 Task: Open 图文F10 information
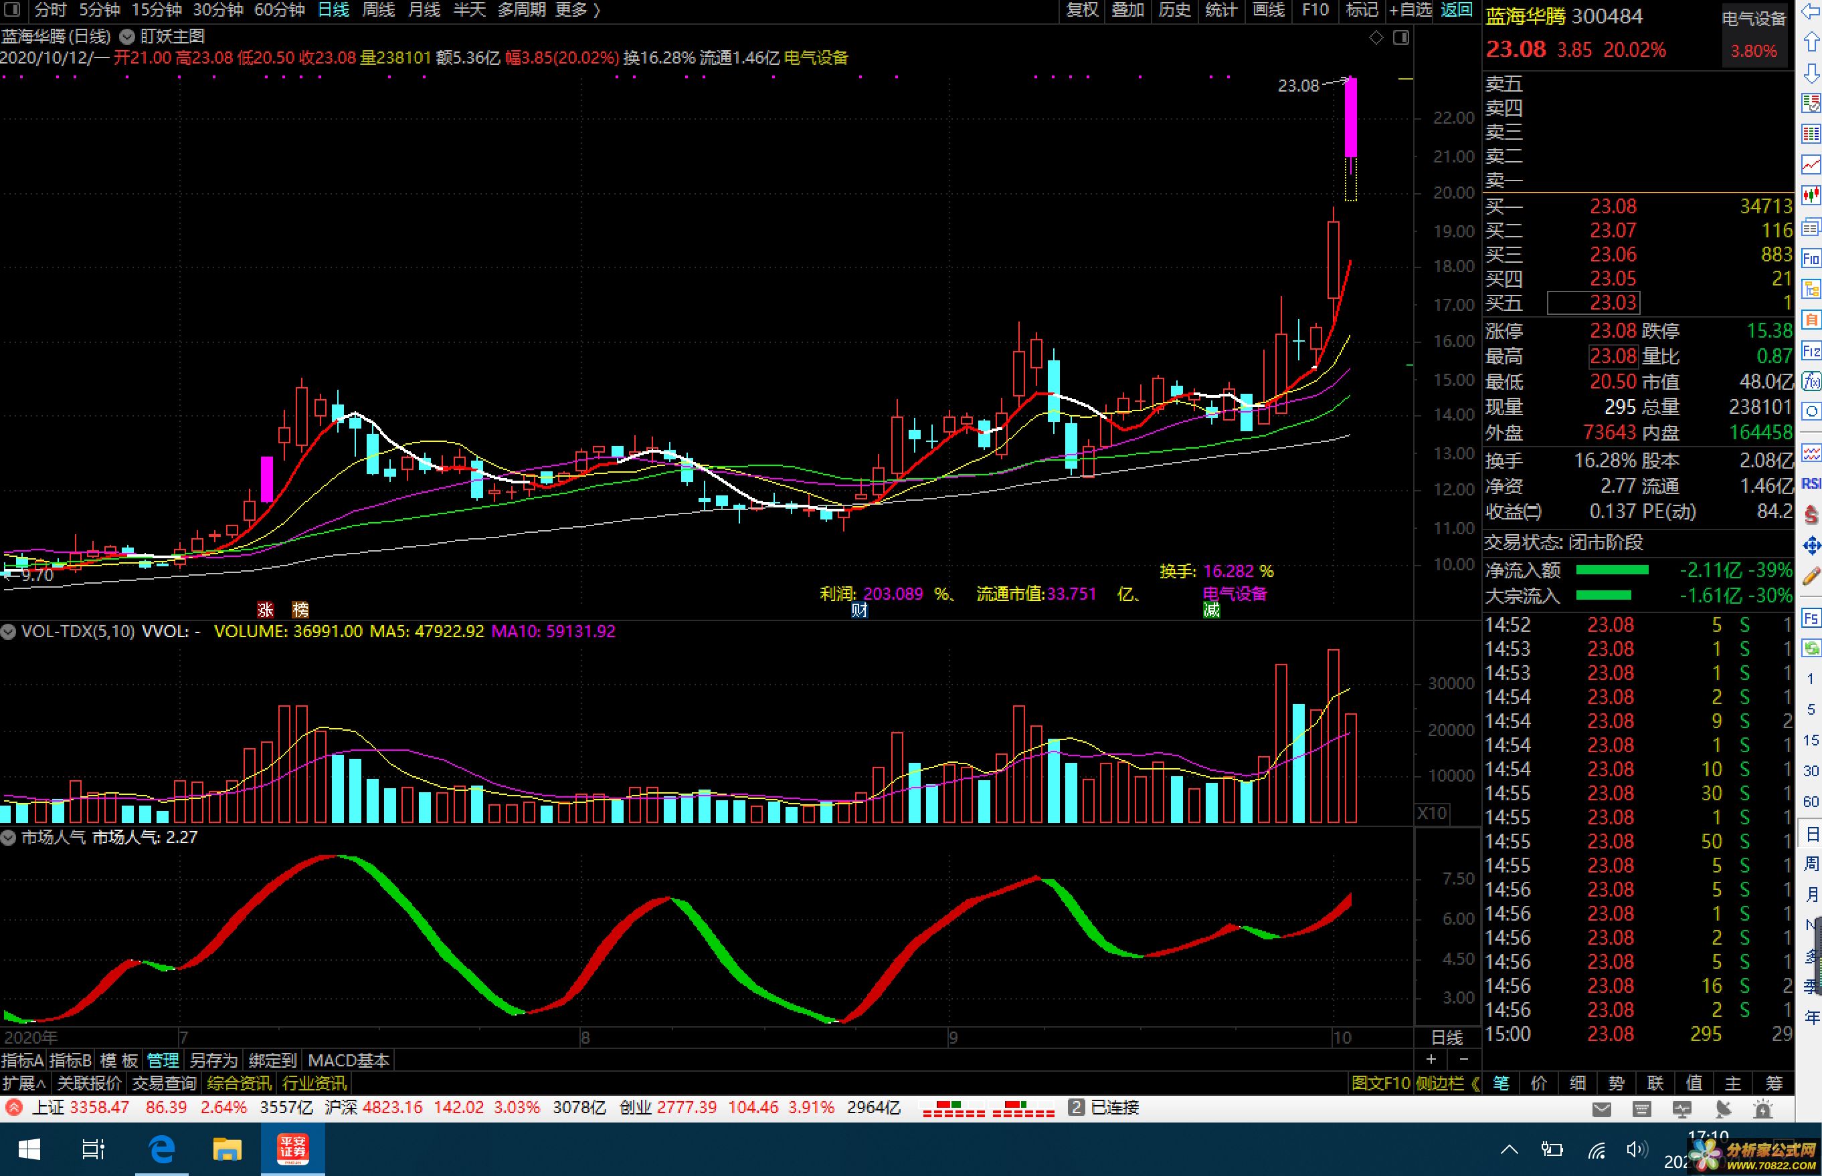(x=1381, y=1083)
